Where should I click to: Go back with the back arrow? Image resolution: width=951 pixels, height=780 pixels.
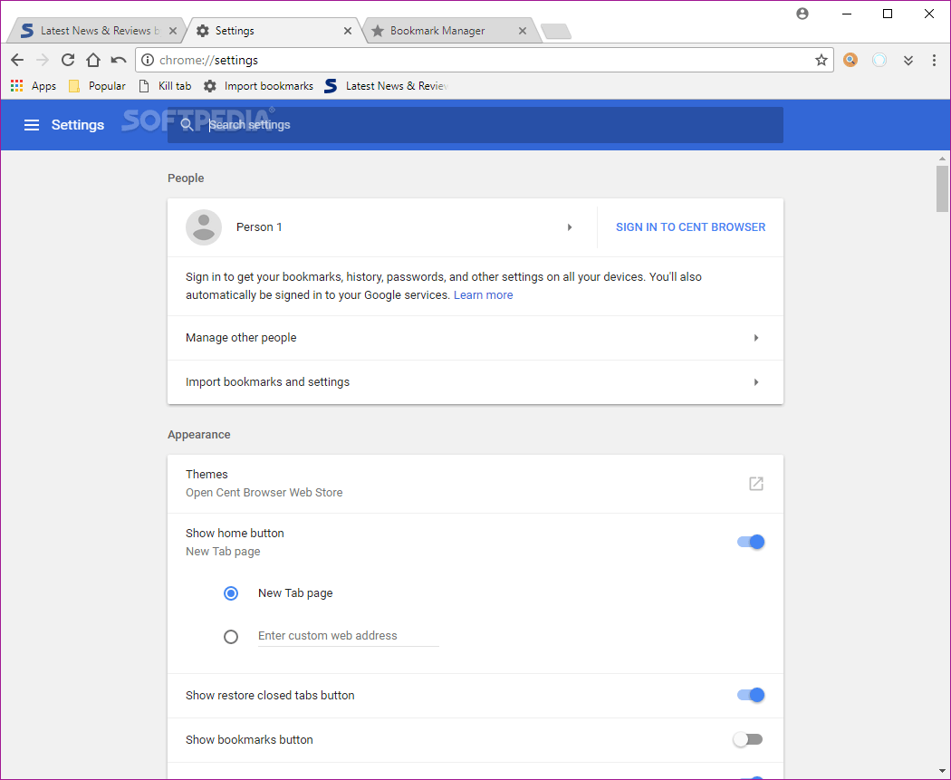pos(17,60)
